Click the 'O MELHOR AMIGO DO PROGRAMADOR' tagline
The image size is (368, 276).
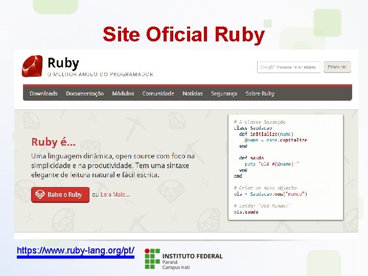(x=100, y=75)
